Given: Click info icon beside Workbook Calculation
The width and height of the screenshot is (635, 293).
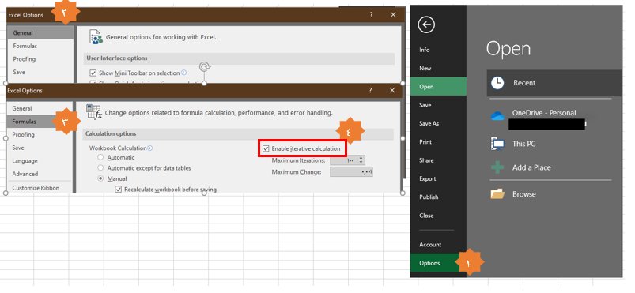Looking at the screenshot, I should click(149, 148).
